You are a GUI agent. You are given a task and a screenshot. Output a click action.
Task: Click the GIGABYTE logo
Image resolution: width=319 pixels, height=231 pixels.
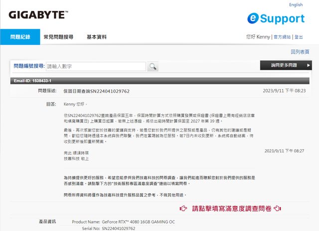coord(38,15)
